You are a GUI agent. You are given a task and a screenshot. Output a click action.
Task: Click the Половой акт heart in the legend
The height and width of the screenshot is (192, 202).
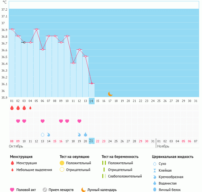click(x=12, y=190)
